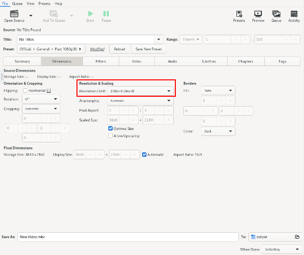
Task: Click the Reload preset button
Action: 119,49
